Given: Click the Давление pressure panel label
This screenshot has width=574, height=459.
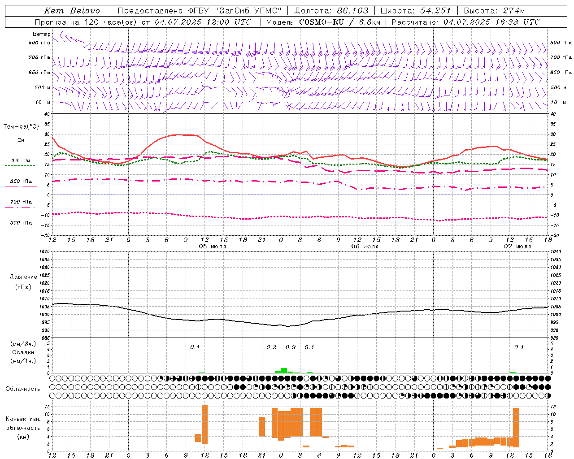Looking at the screenshot, I should [x=23, y=277].
